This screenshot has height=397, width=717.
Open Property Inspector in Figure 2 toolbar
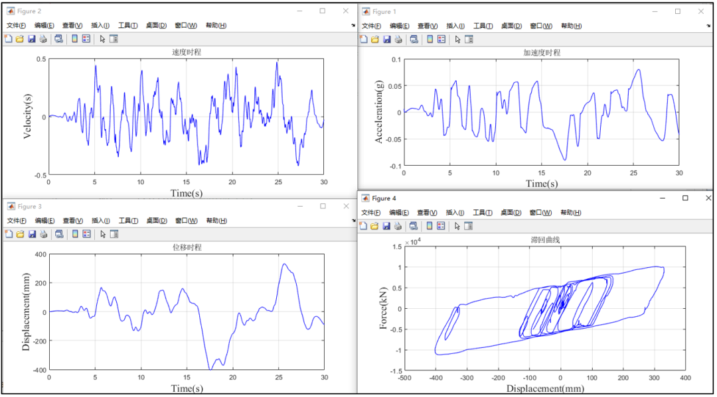tap(114, 39)
